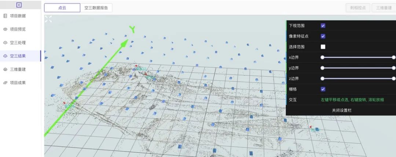The height and width of the screenshot is (157, 396).
Task: Enable the 选择范围 checkbox
Action: tap(323, 47)
